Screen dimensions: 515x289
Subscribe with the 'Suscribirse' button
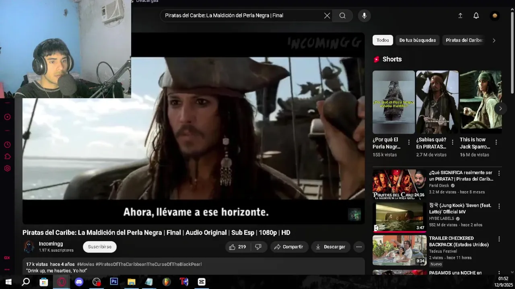coord(100,247)
